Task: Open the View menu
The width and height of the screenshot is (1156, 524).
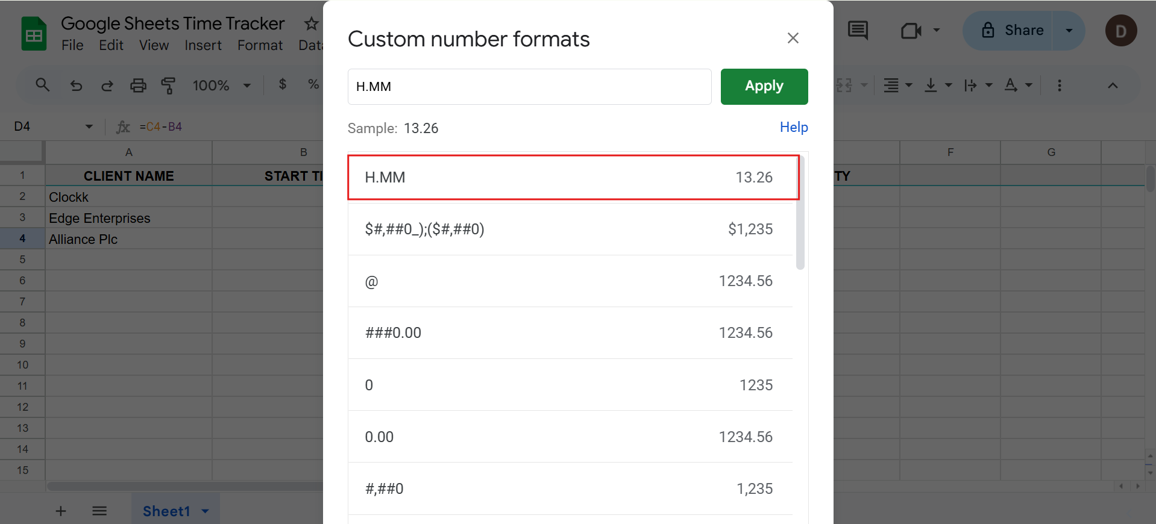Action: (x=154, y=46)
